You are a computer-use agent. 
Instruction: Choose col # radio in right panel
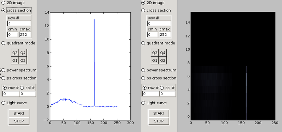pyautogui.click(x=162, y=88)
